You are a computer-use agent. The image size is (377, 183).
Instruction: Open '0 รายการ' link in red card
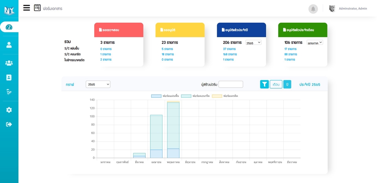pos(106,49)
